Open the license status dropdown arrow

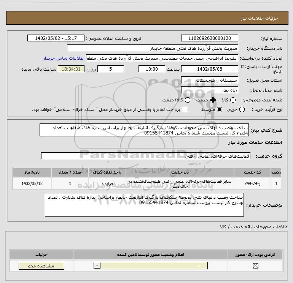pyautogui.click(x=97, y=266)
